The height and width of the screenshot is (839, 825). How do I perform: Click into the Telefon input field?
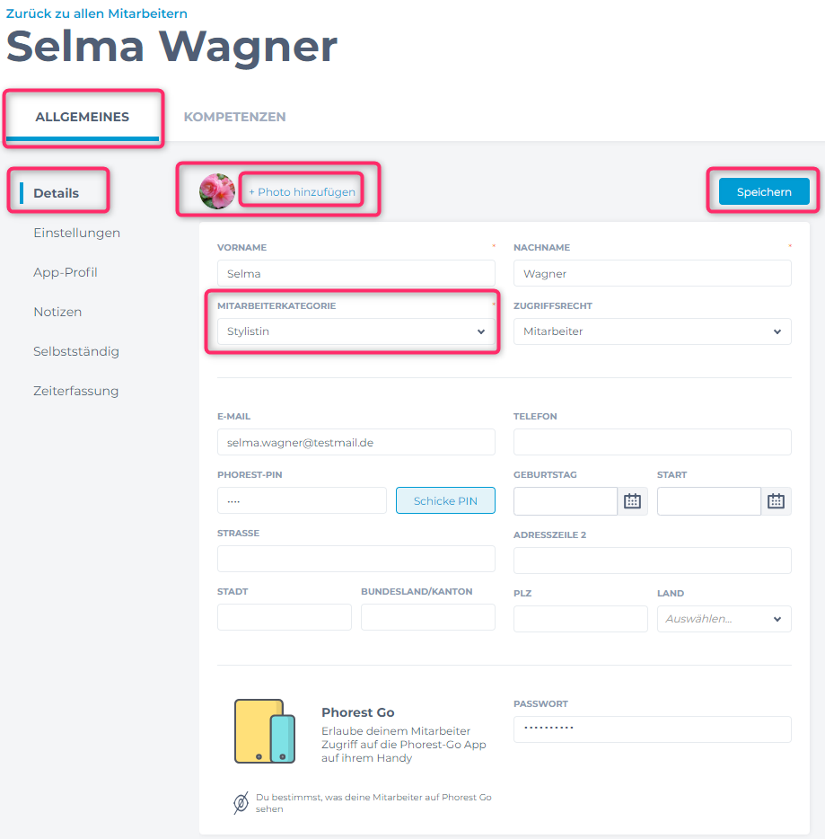tap(652, 442)
